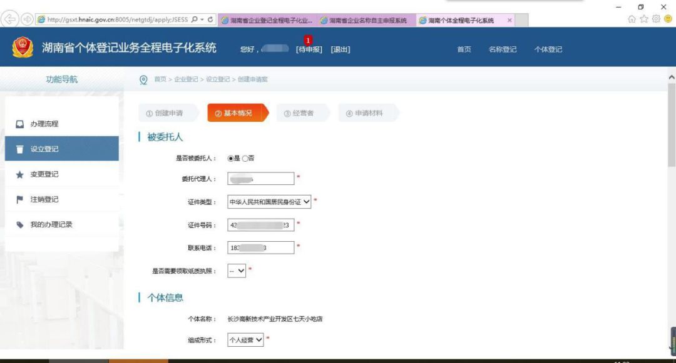676x363 pixels.
Task: Close the 湖南个体全程电子化系统 tab
Action: tap(510, 20)
